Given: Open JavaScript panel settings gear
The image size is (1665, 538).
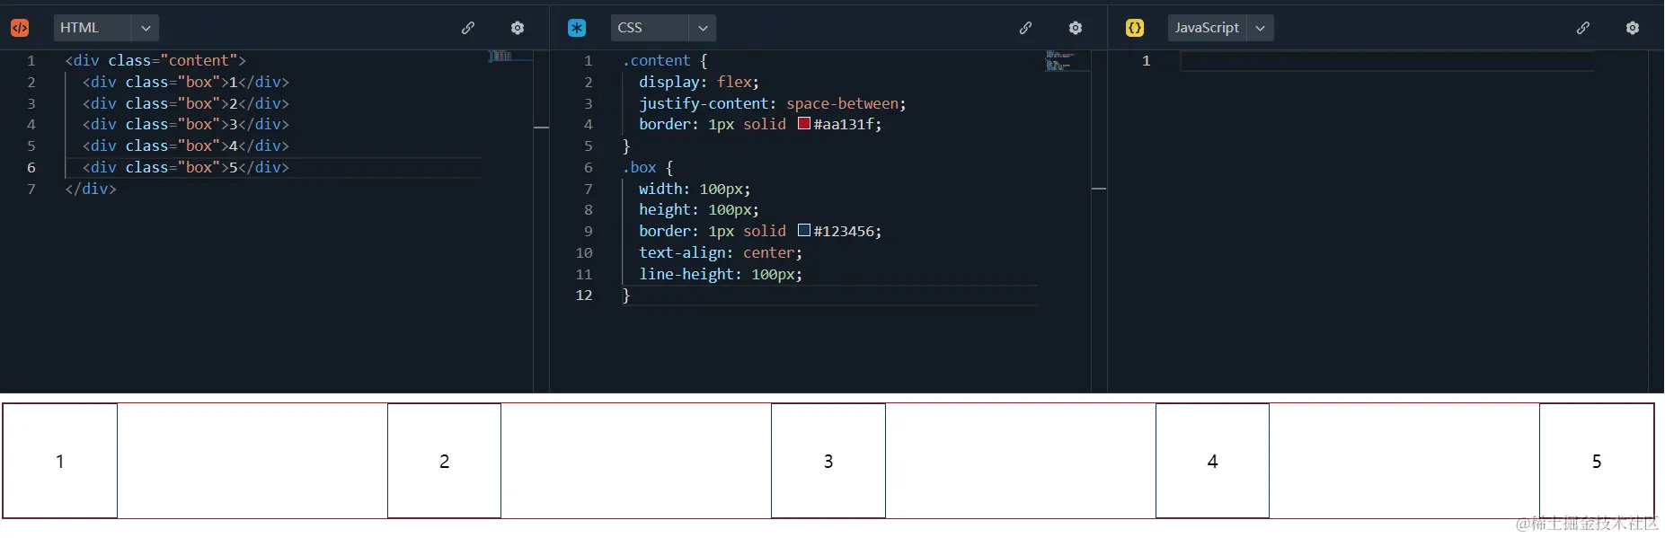Looking at the screenshot, I should coord(1633,28).
